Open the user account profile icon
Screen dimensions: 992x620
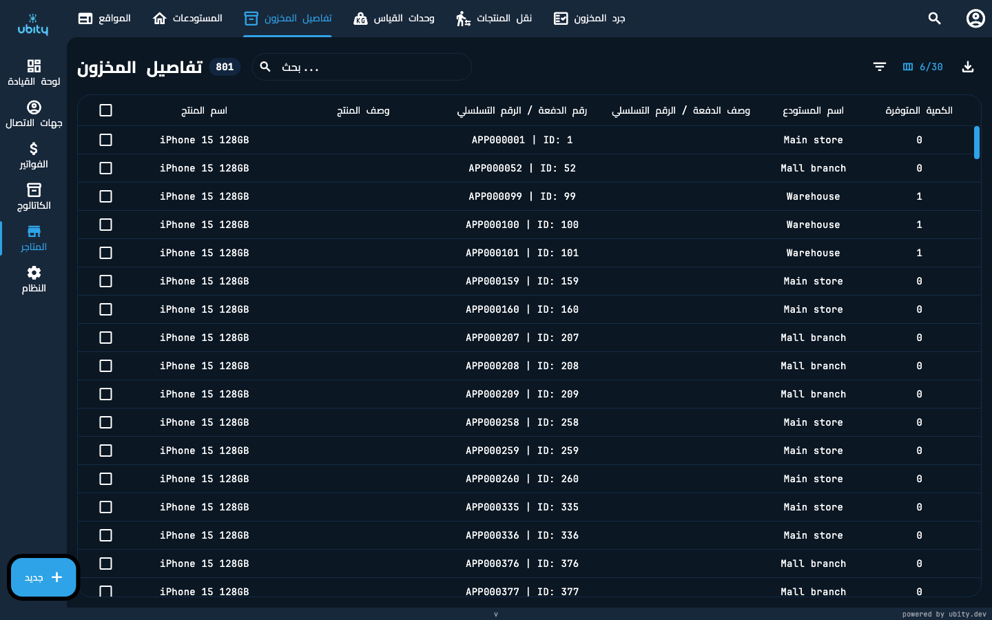(975, 19)
